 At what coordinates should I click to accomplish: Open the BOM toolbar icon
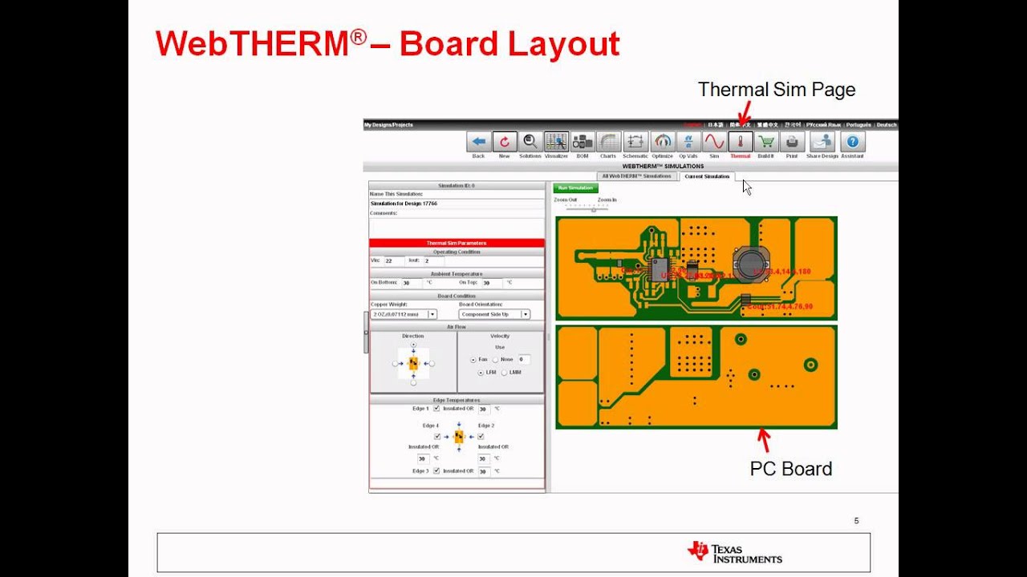pos(583,142)
